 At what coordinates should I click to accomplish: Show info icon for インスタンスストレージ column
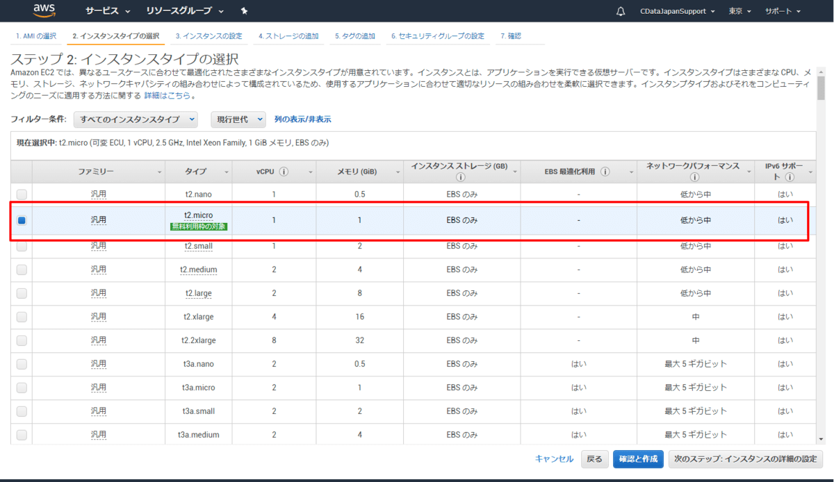460,178
